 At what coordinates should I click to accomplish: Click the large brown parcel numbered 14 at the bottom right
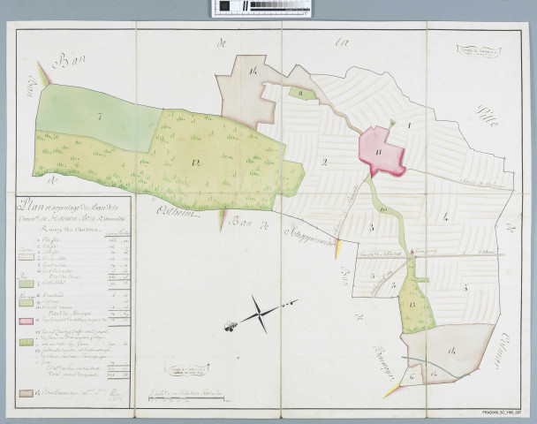(x=452, y=351)
